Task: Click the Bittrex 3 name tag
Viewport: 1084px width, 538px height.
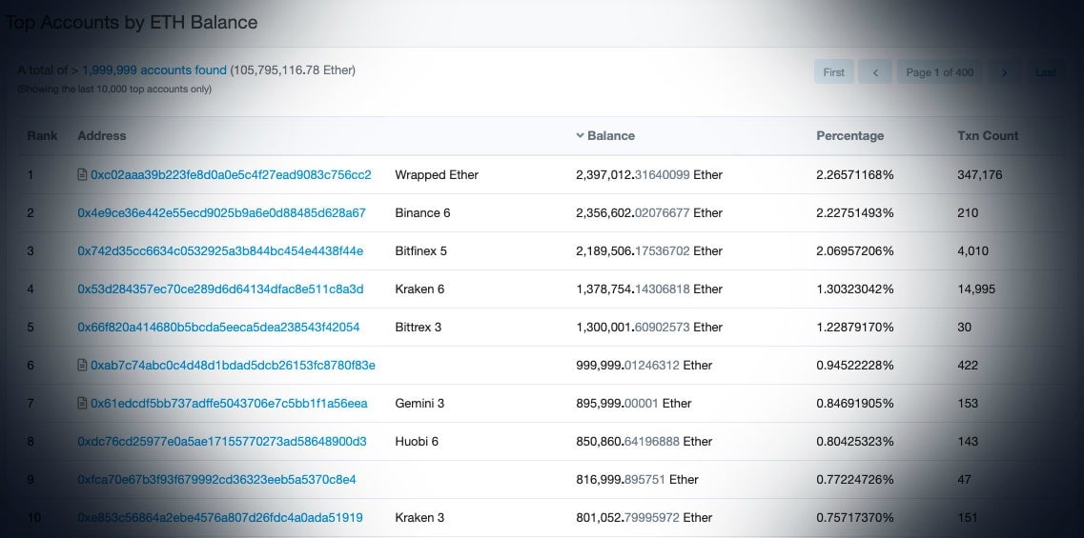Action: tap(419, 327)
